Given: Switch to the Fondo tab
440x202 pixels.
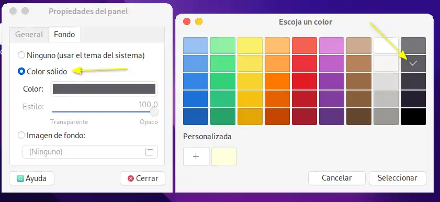Looking at the screenshot, I should pos(64,35).
